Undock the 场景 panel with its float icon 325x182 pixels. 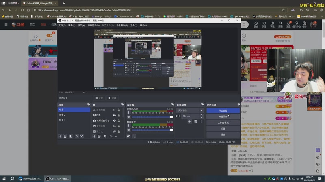point(89,105)
